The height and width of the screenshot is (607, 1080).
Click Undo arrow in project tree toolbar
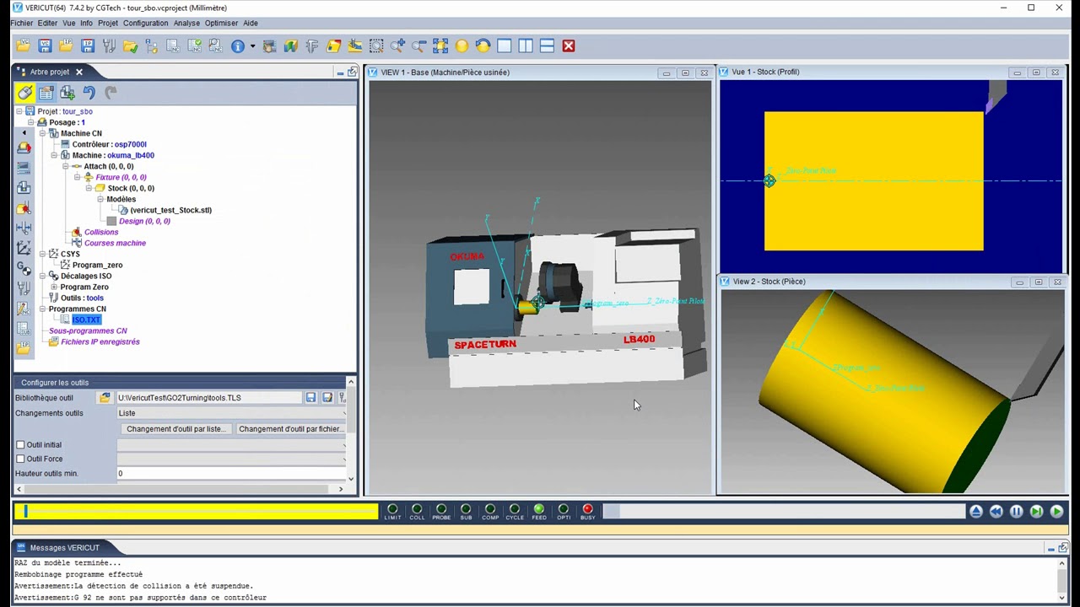[x=89, y=93]
